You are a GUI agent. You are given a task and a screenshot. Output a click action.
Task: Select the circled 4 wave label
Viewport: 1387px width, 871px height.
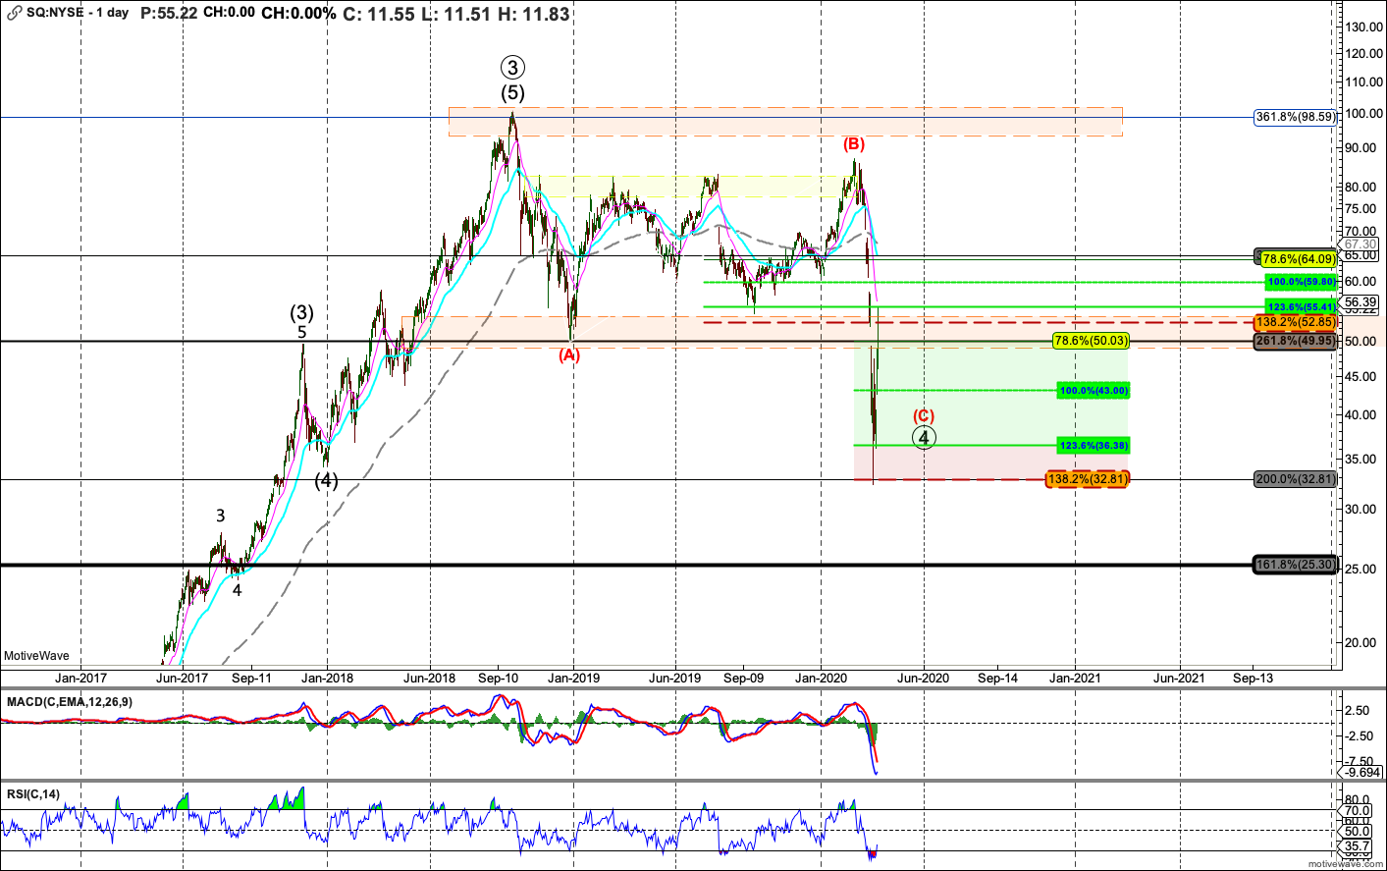pos(924,438)
